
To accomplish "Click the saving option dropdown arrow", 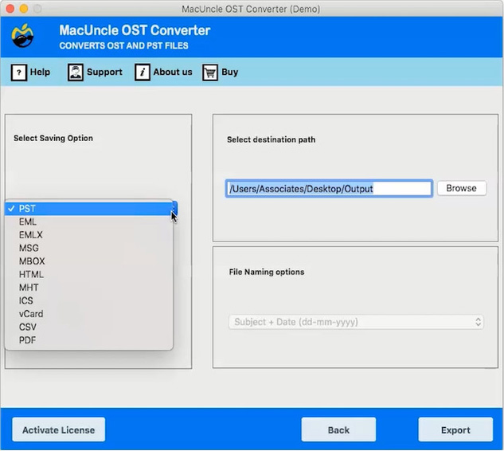I will [175, 209].
